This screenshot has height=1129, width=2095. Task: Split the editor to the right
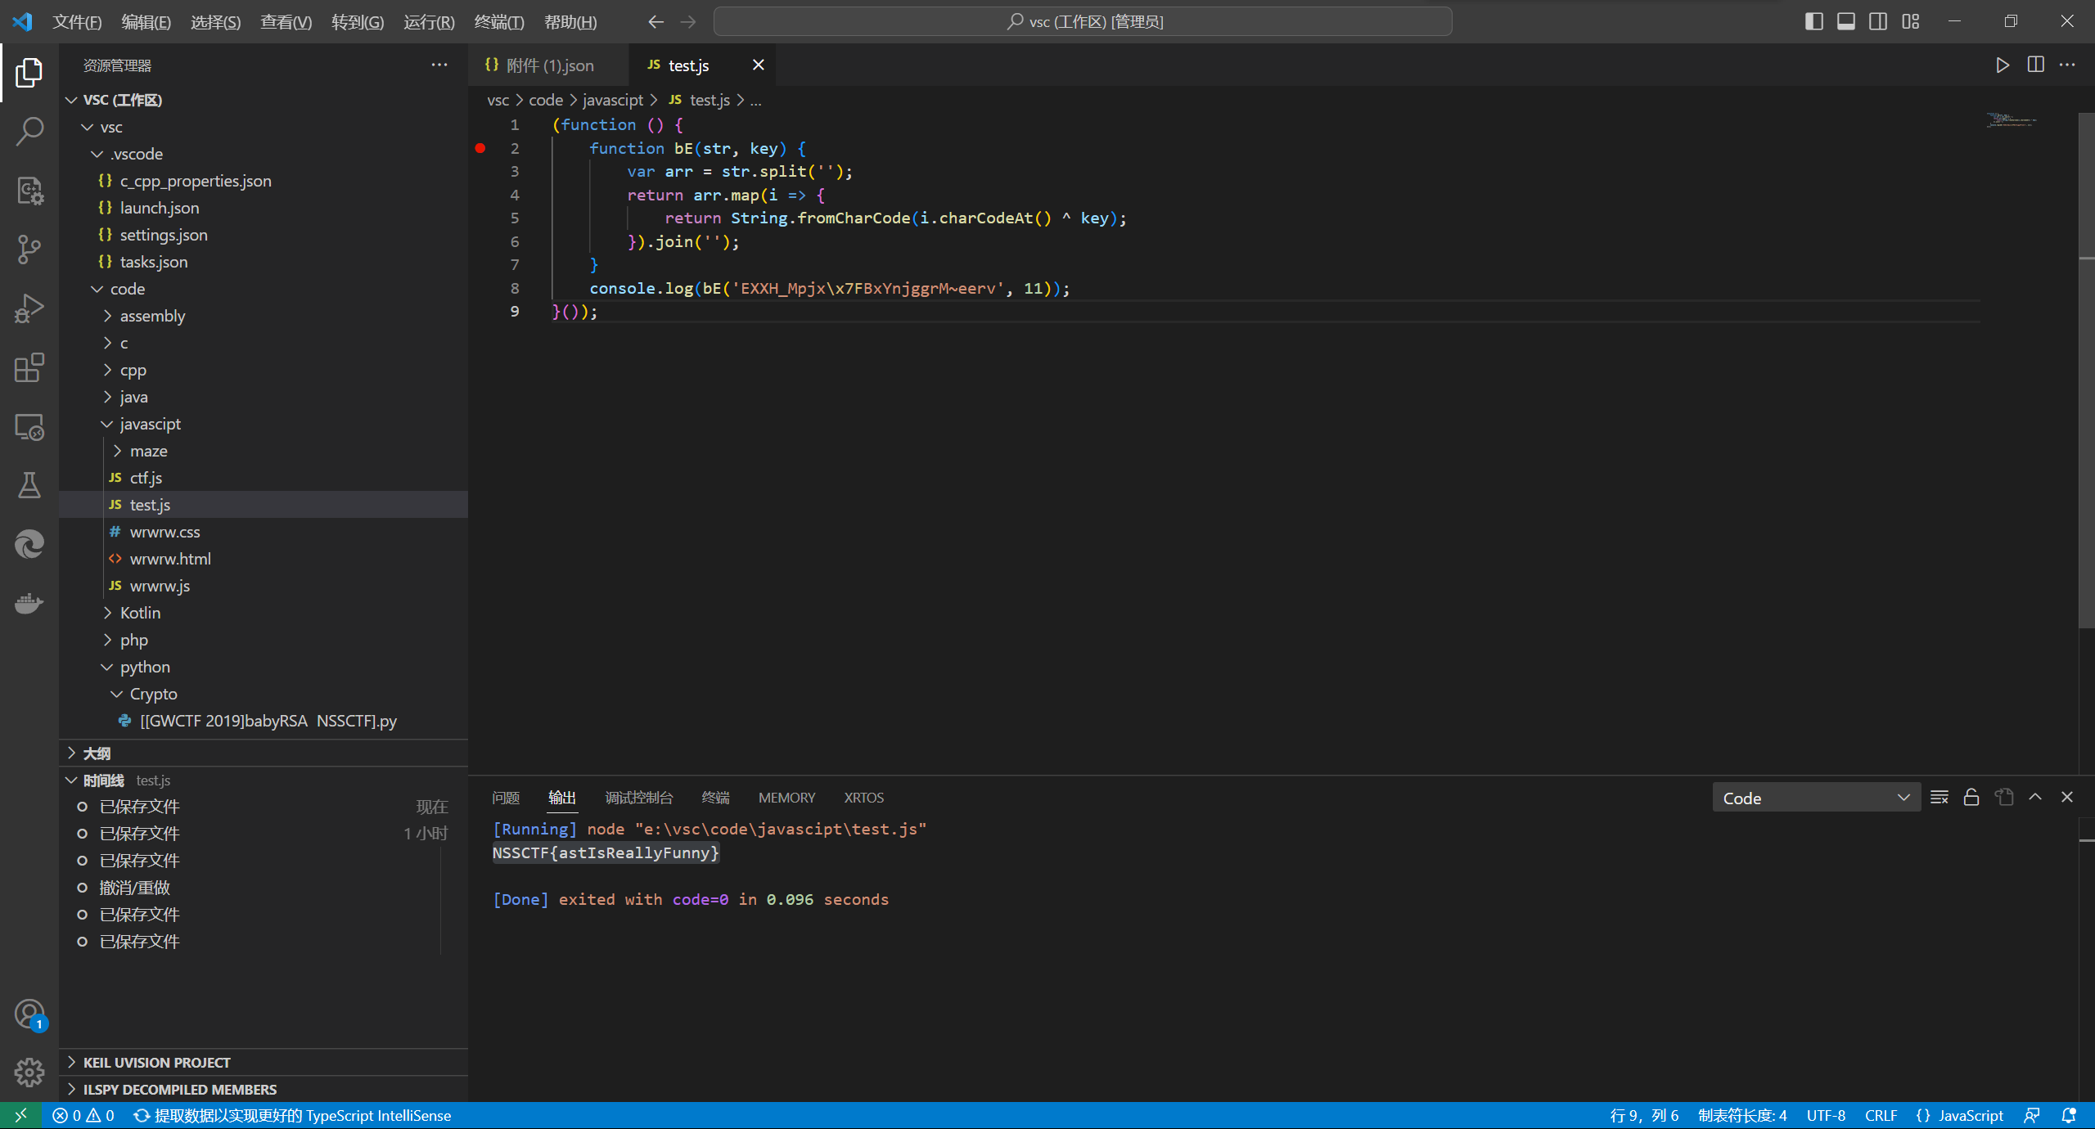click(2035, 65)
